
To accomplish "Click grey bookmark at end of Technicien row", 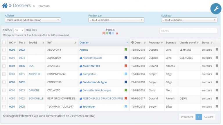I will [x=217, y=106].
